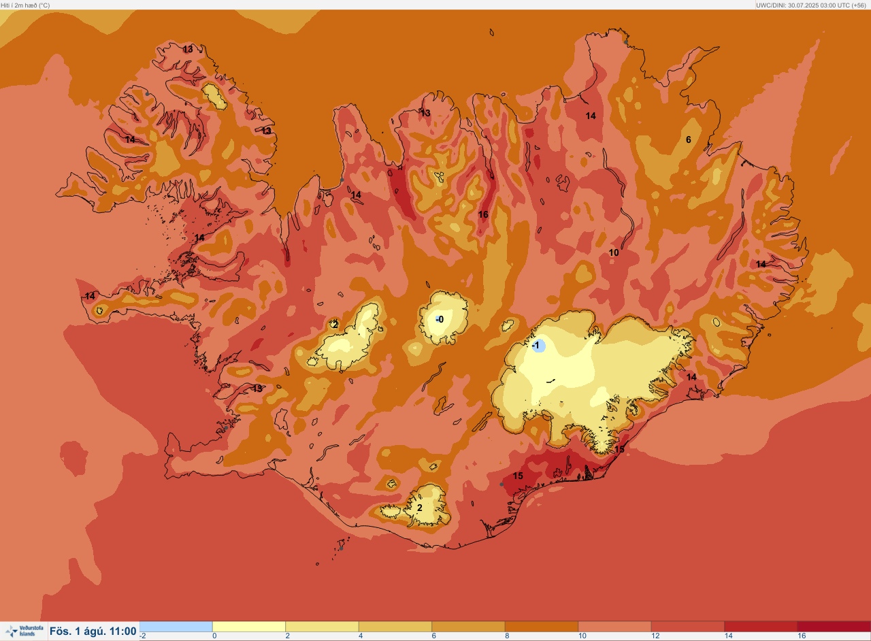
Task: Select the 4 to 6 degree legend swatch
Action: coord(395,626)
